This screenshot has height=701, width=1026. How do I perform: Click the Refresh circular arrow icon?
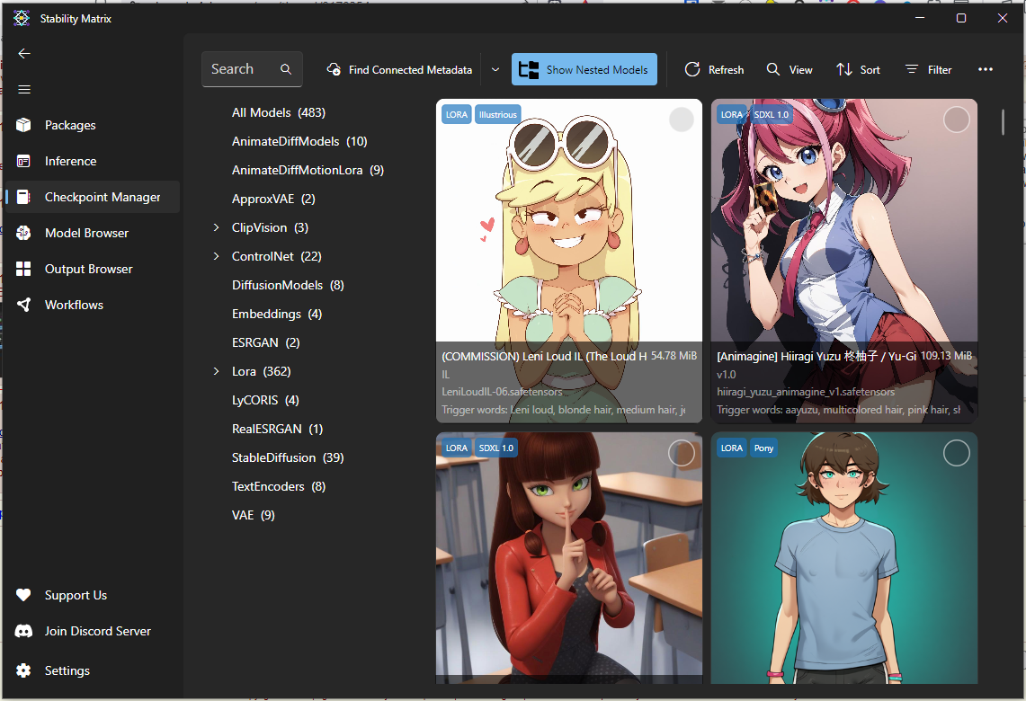click(x=692, y=69)
